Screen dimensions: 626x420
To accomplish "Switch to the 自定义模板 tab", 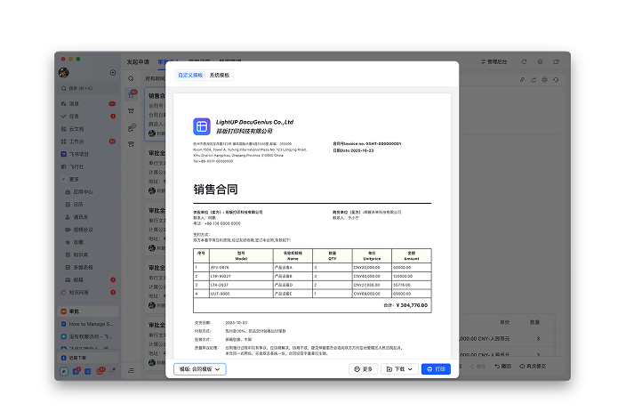I will coord(190,75).
